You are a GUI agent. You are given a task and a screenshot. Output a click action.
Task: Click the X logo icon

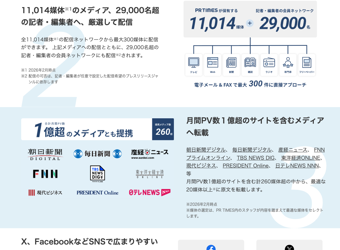pos(289,248)
